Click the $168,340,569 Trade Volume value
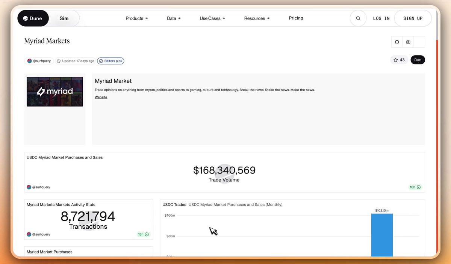 224,170
